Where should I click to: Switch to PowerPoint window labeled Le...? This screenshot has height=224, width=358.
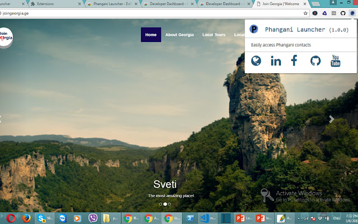tap(244, 218)
